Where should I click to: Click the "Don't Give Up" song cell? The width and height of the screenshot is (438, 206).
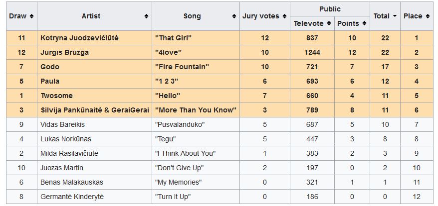[x=180, y=168]
